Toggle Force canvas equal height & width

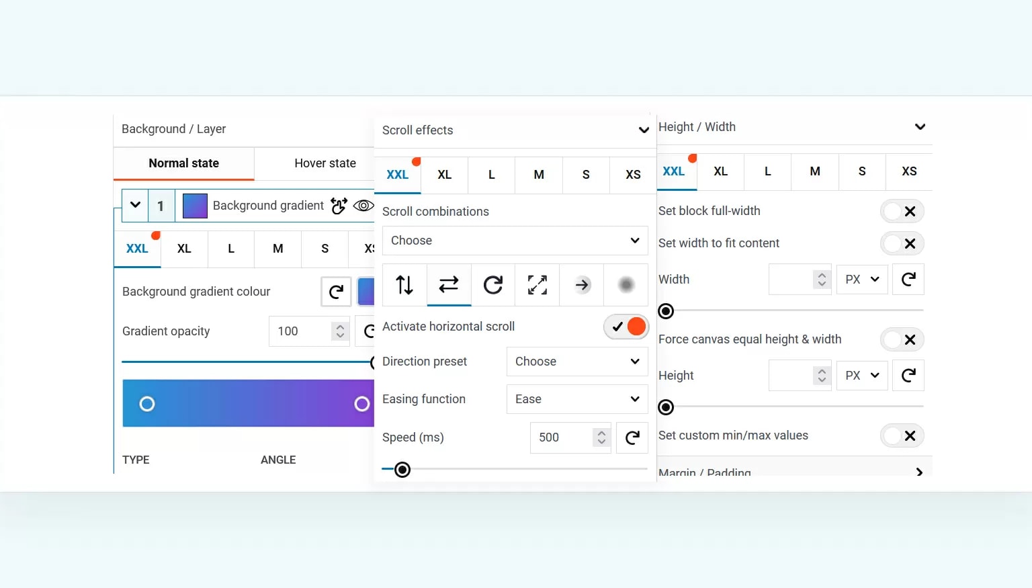pyautogui.click(x=902, y=339)
